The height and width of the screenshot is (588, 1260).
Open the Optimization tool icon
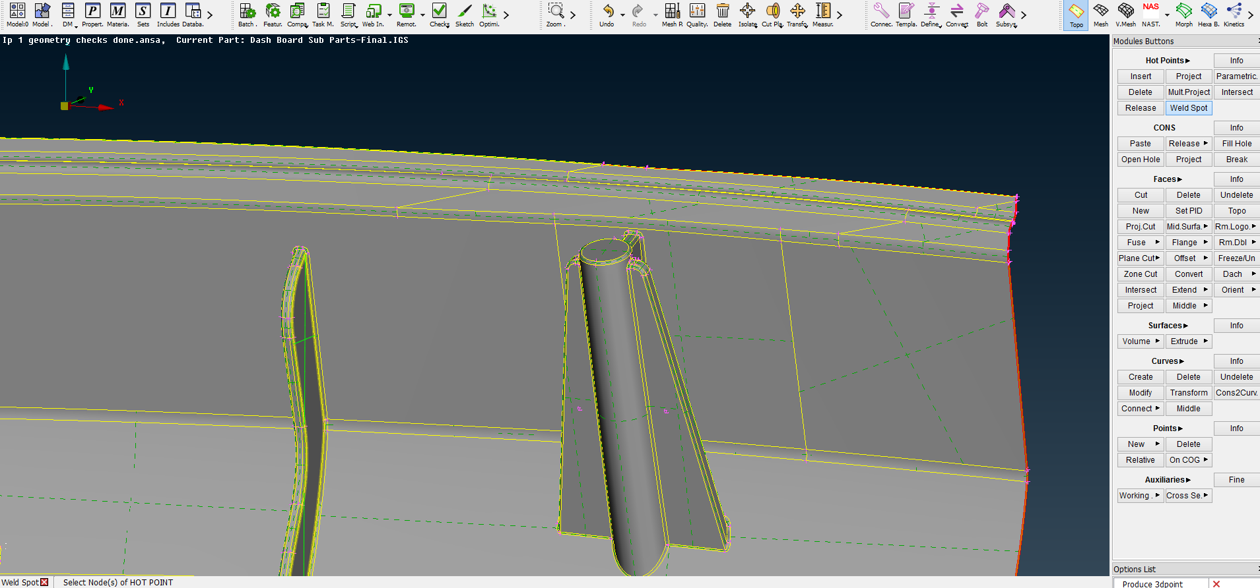coord(489,15)
